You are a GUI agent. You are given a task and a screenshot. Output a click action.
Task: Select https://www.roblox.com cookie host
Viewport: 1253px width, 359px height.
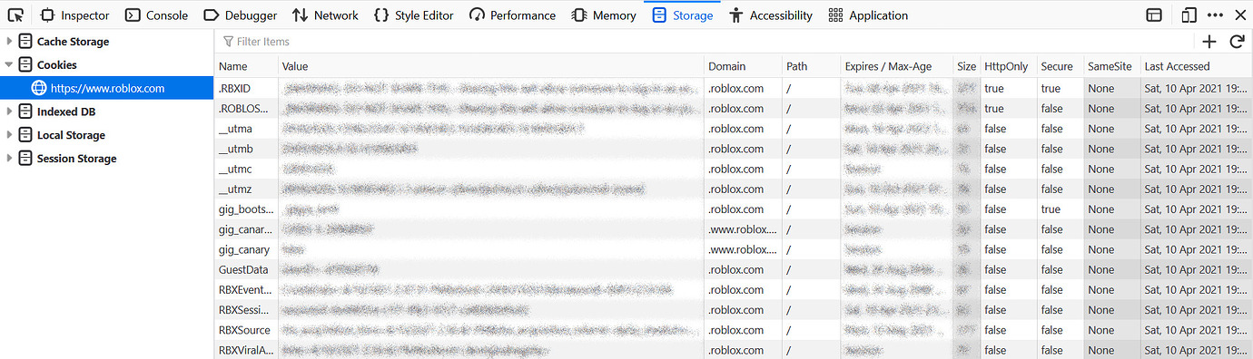click(107, 88)
